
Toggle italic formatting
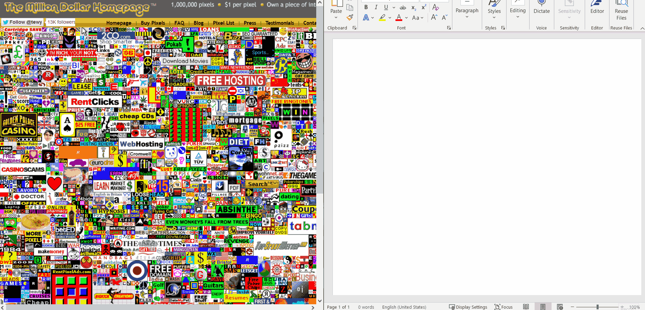tap(376, 7)
